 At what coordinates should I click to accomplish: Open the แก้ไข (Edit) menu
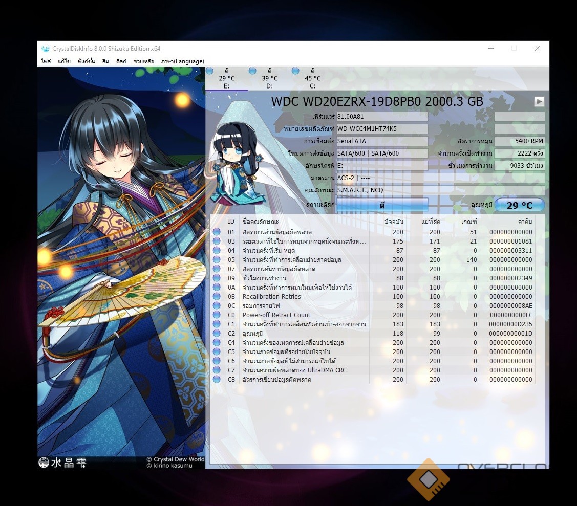tap(64, 61)
